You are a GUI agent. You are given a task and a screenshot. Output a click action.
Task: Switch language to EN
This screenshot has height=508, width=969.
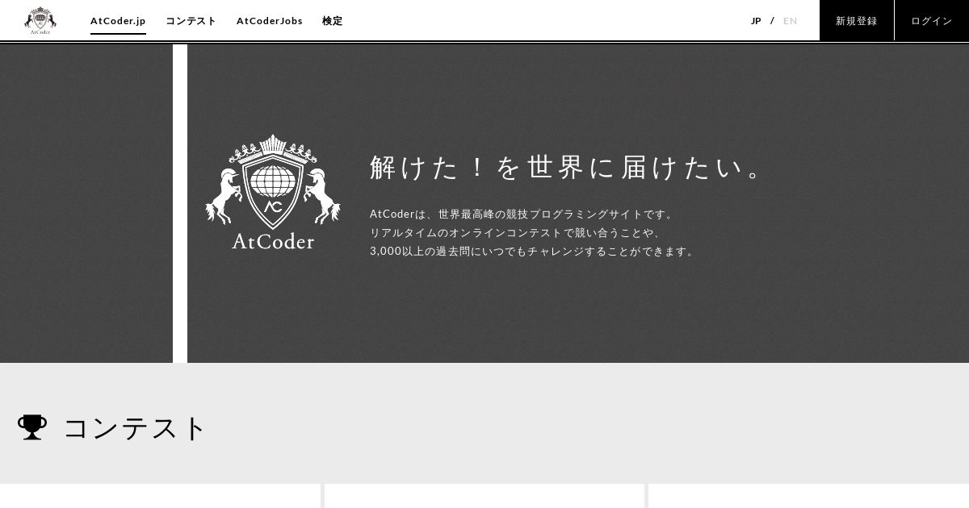point(791,21)
